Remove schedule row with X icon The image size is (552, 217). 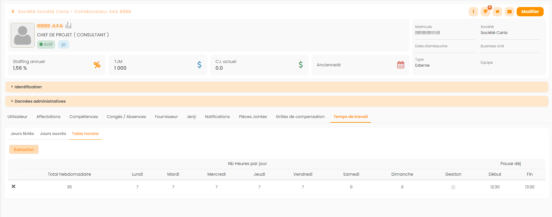(x=14, y=186)
